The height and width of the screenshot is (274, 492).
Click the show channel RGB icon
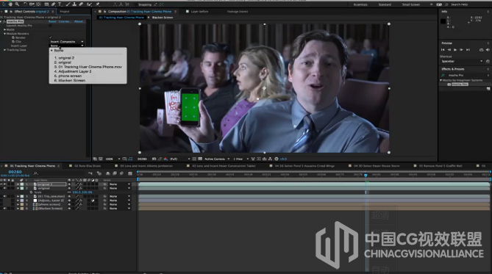point(165,159)
